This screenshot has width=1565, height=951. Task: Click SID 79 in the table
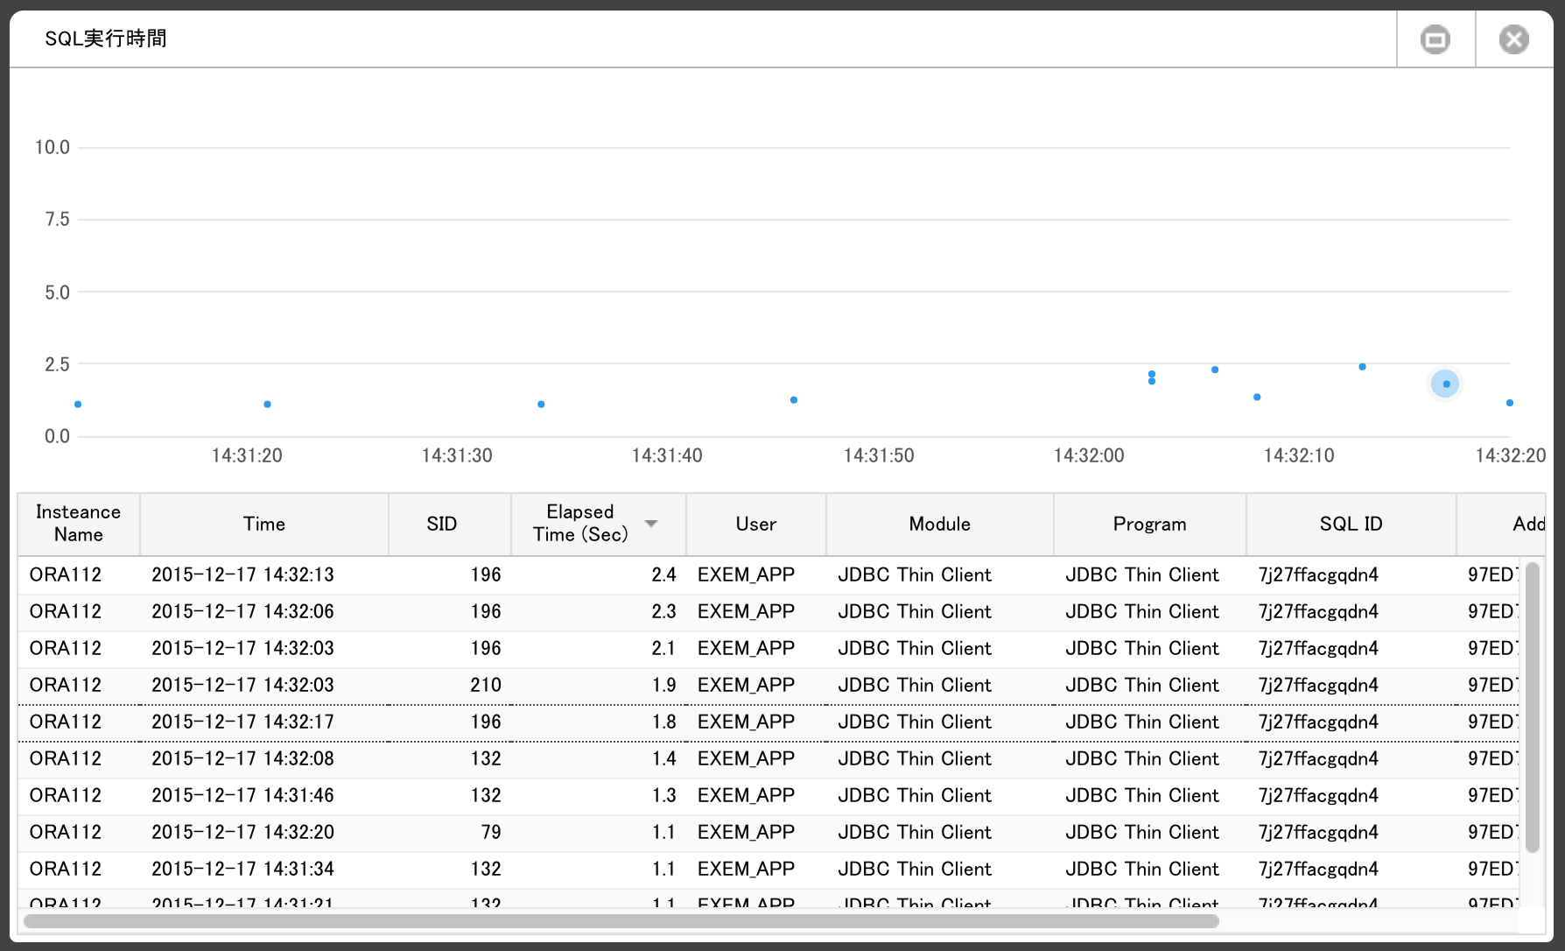(491, 833)
